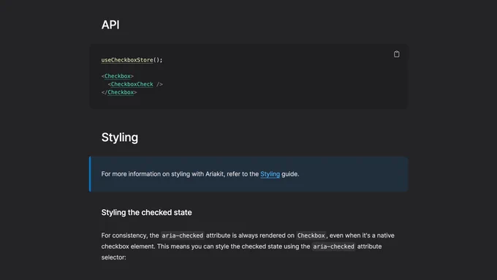This screenshot has height=280, width=497.
Task: Click the aria-checked code before 'attribute selector'
Action: click(x=333, y=246)
